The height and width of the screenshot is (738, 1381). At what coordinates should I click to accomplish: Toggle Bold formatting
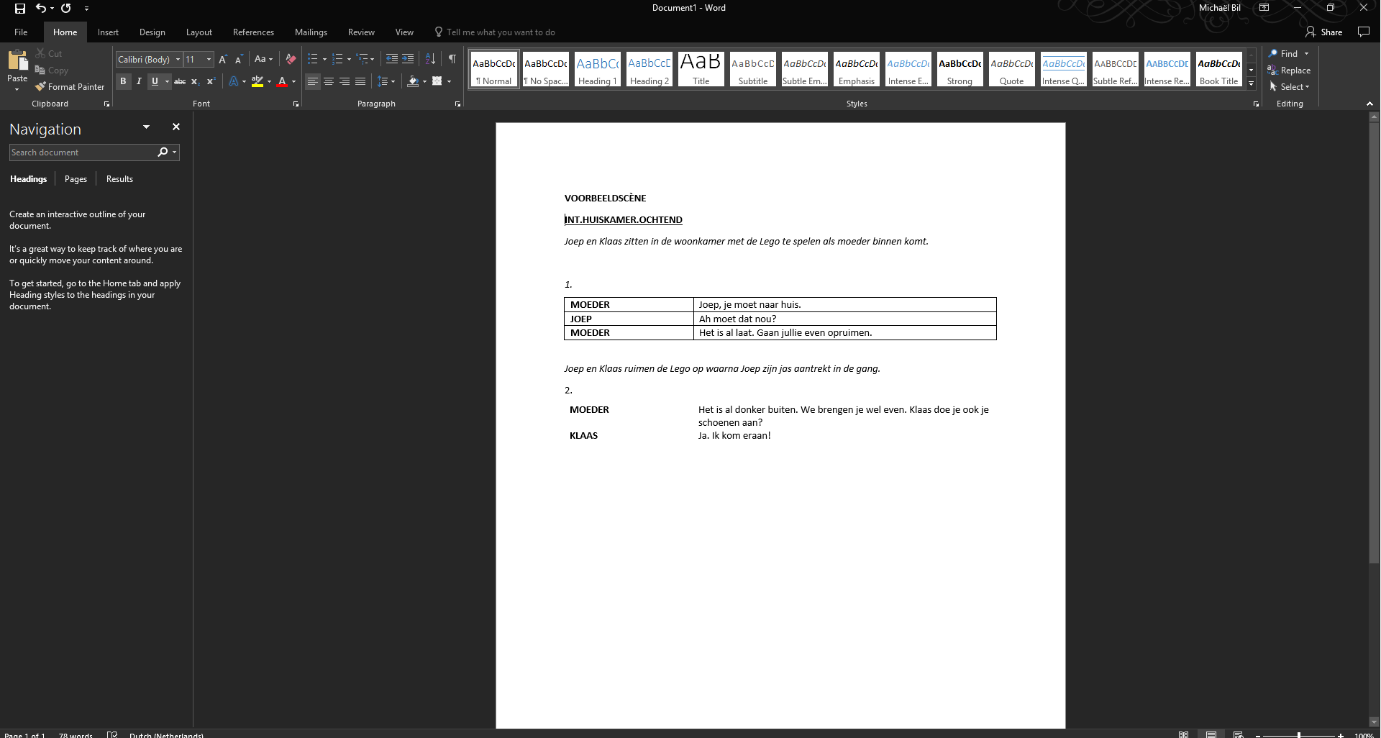point(123,81)
